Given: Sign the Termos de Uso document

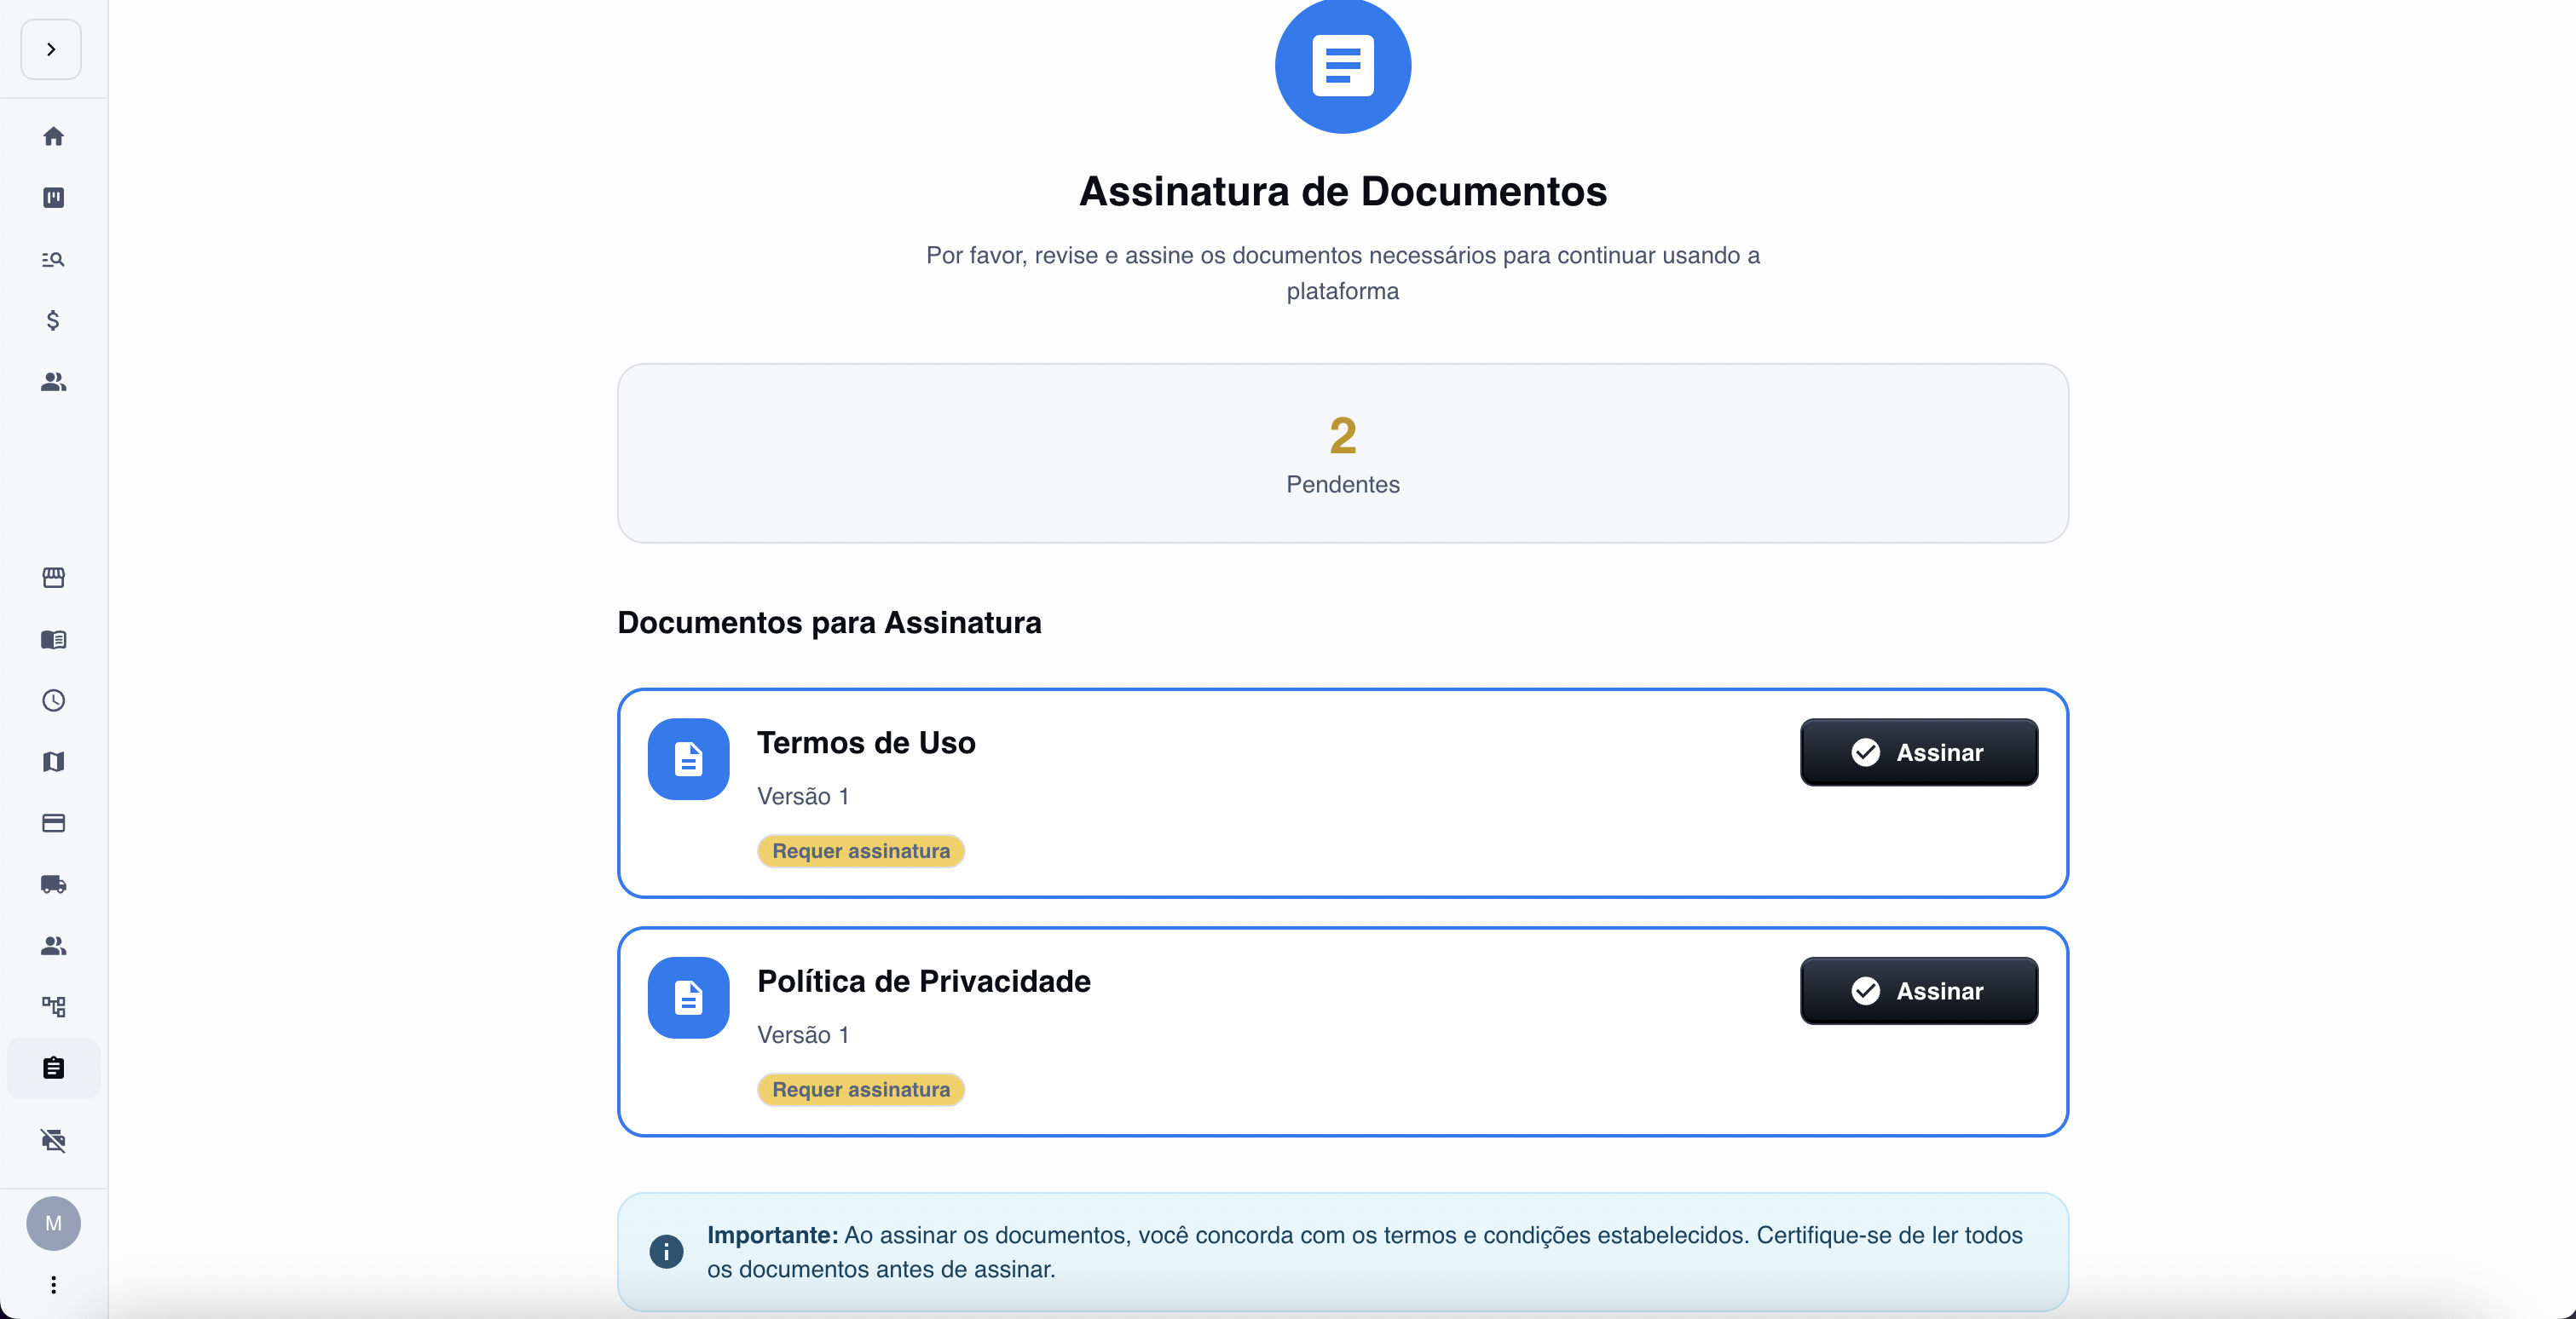Looking at the screenshot, I should click(1917, 752).
